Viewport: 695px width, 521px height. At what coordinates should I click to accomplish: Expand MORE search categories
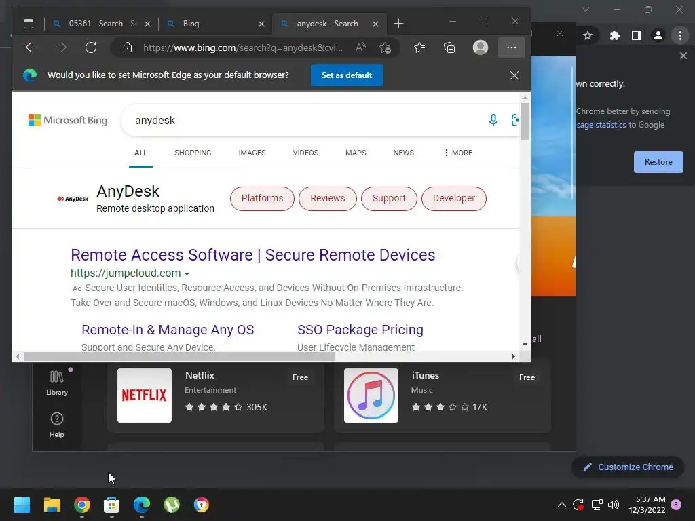pyautogui.click(x=458, y=153)
